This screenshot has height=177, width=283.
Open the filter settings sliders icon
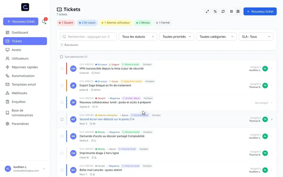tap(215, 12)
